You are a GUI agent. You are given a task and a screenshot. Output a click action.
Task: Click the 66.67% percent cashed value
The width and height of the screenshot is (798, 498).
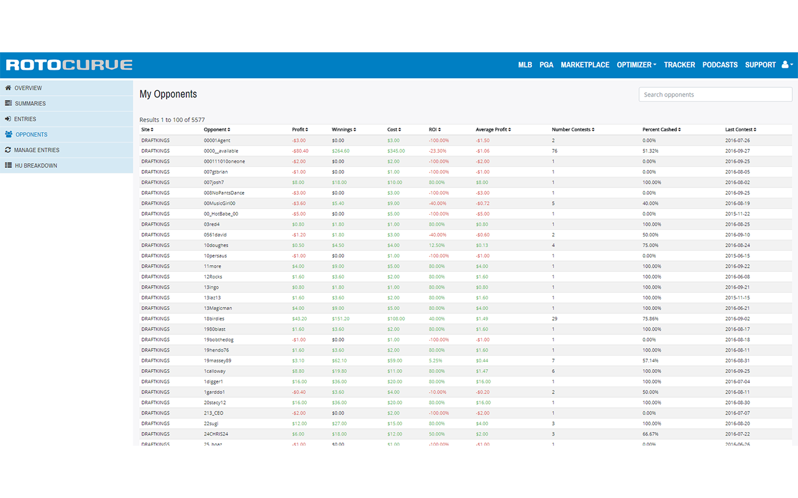pos(650,435)
